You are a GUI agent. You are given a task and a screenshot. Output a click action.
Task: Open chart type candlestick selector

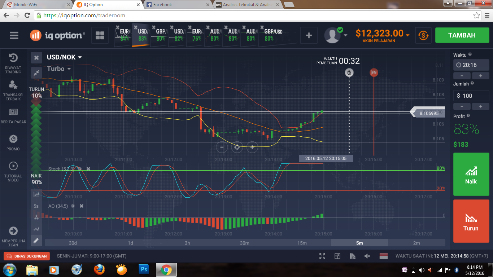pos(36,194)
